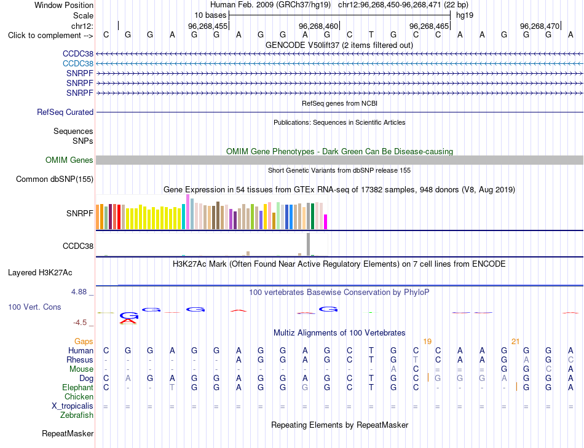Open the Layered H3K27Ac track label
The width and height of the screenshot is (584, 448).
tap(40, 273)
